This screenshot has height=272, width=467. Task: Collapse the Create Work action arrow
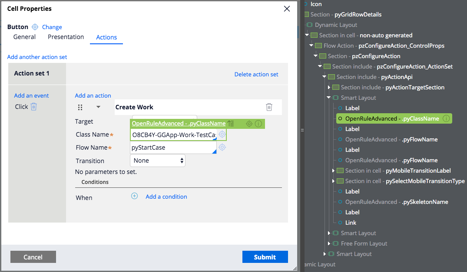[98, 107]
